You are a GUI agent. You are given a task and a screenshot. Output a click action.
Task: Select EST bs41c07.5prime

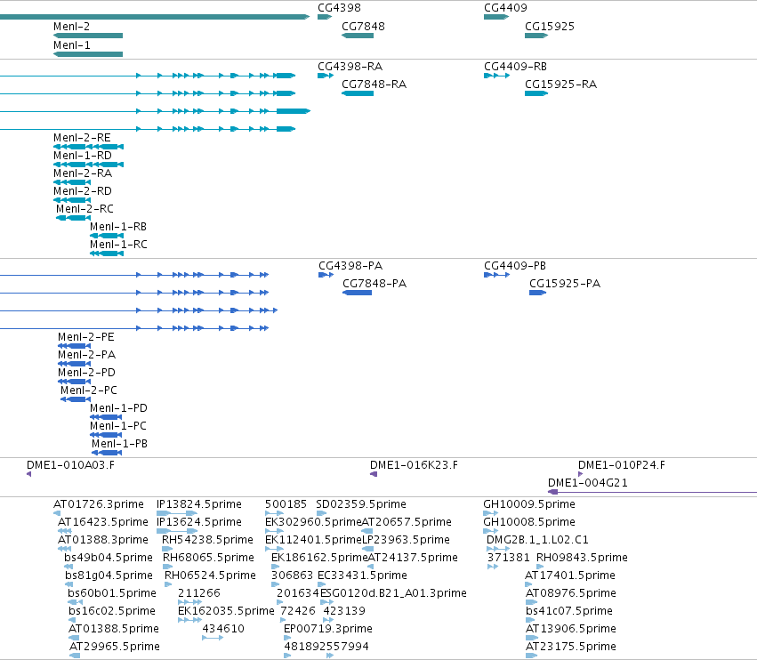[529, 620]
